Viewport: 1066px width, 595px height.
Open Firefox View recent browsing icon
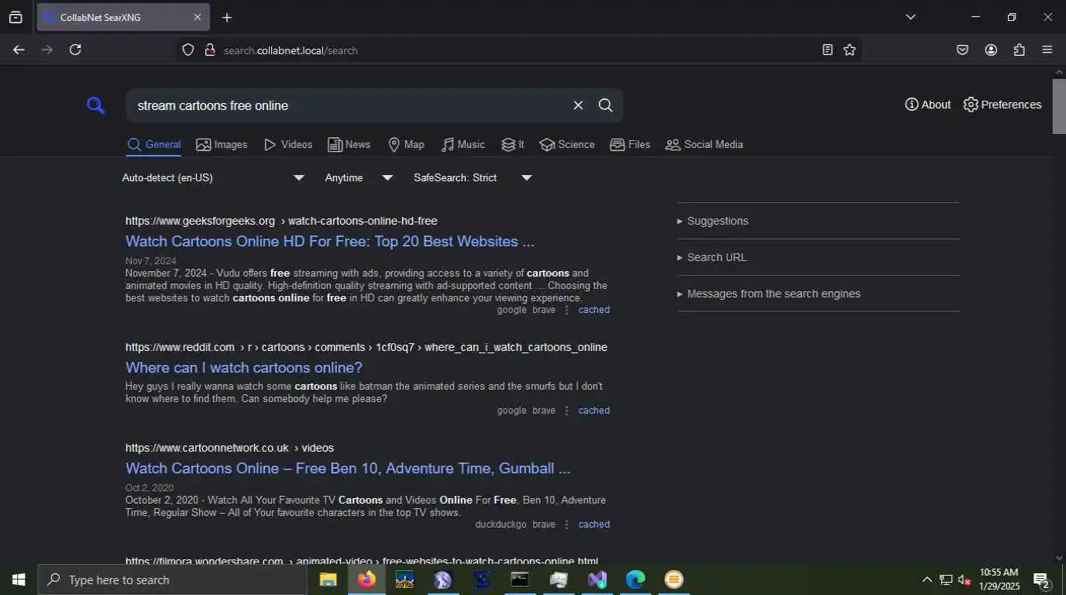pos(15,17)
